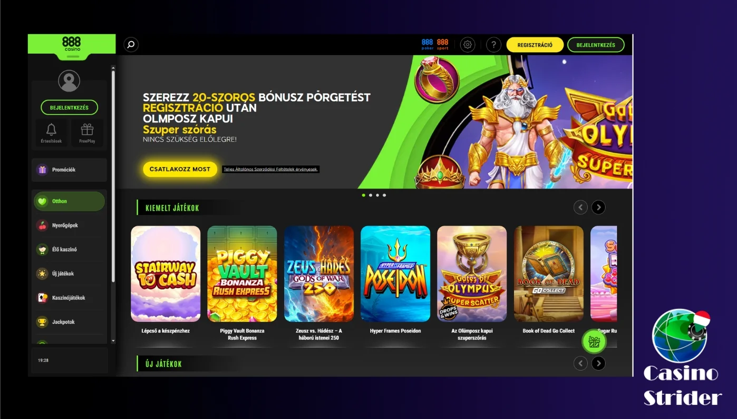
Task: Click the user profile avatar icon
Action: (69, 81)
